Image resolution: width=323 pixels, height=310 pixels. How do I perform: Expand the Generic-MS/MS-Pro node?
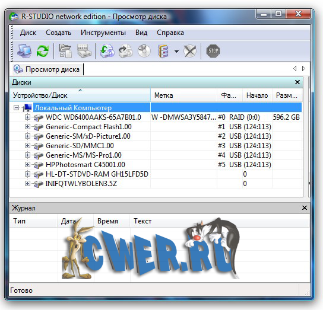pyautogui.click(x=27, y=155)
